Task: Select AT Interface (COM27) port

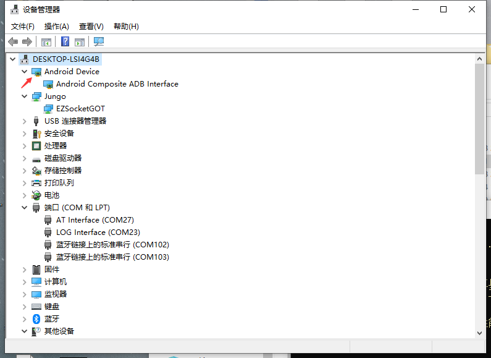Action: tap(94, 220)
